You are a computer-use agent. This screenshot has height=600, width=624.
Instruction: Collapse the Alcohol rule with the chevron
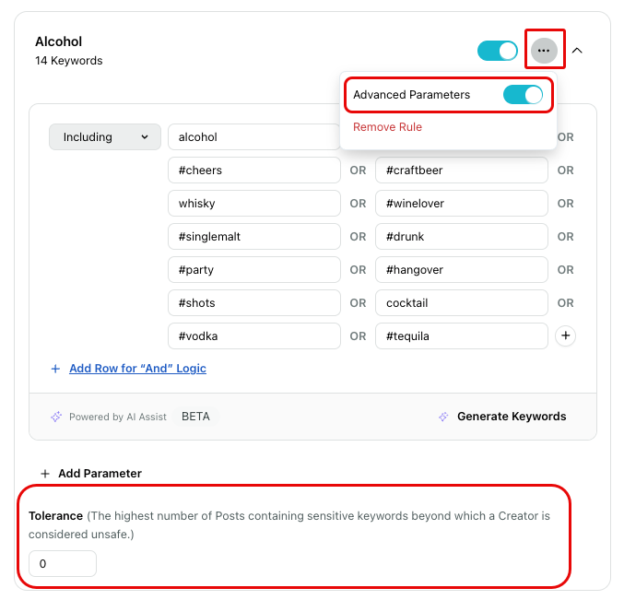(x=577, y=51)
